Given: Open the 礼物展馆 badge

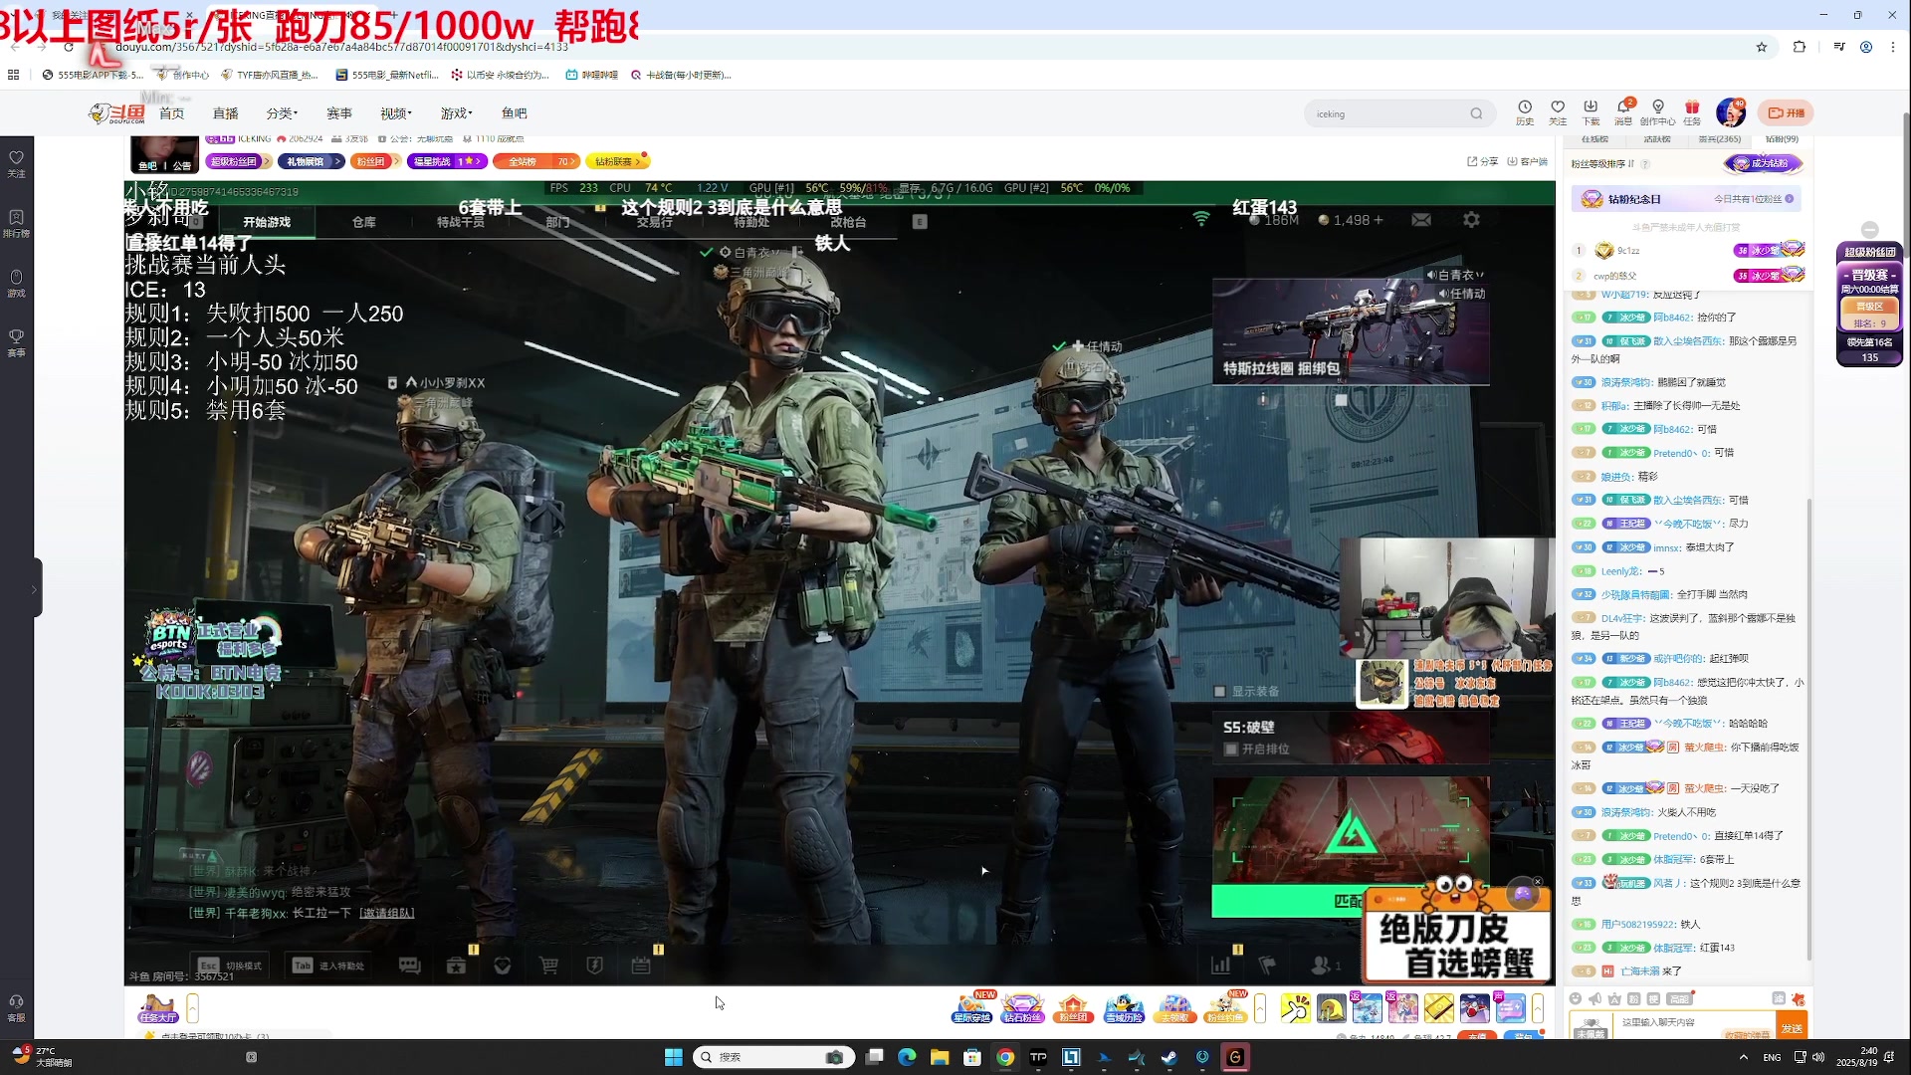Looking at the screenshot, I should point(311,161).
